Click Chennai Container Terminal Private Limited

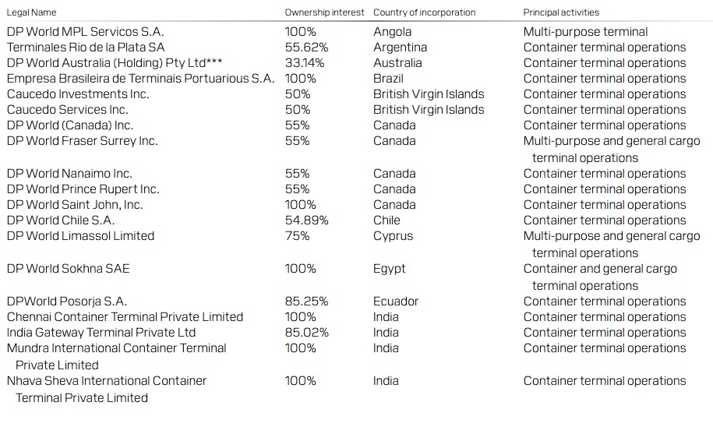(x=125, y=317)
